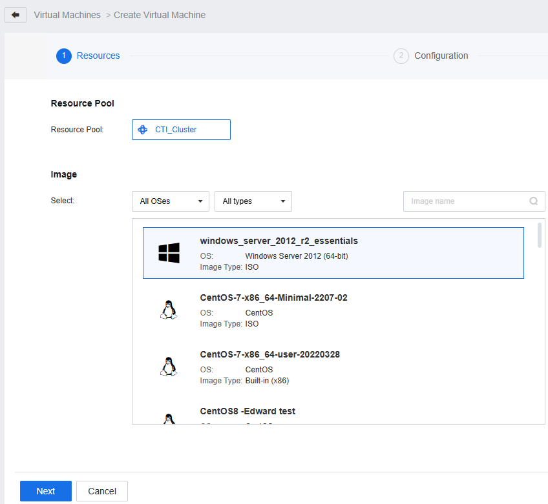Image resolution: width=548 pixels, height=504 pixels.
Task: Click the step 1 Resources circle
Action: [63, 56]
